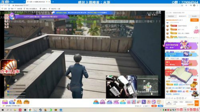Image resolution: width=200 pixels, height=112 pixels.
Task: Switch to the active Douyu stream tab
Action: point(38,2)
